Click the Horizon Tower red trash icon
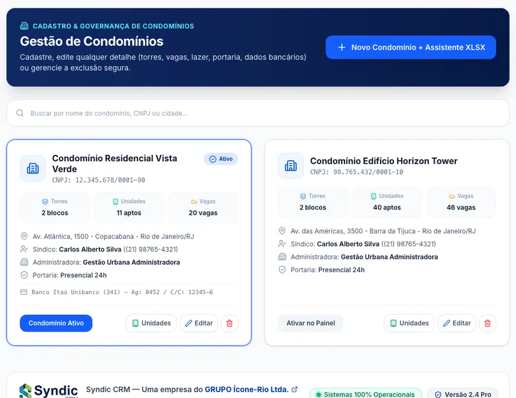 (488, 323)
